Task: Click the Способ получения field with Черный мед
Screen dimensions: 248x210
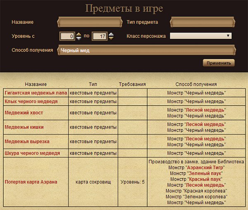Action: 146,50
